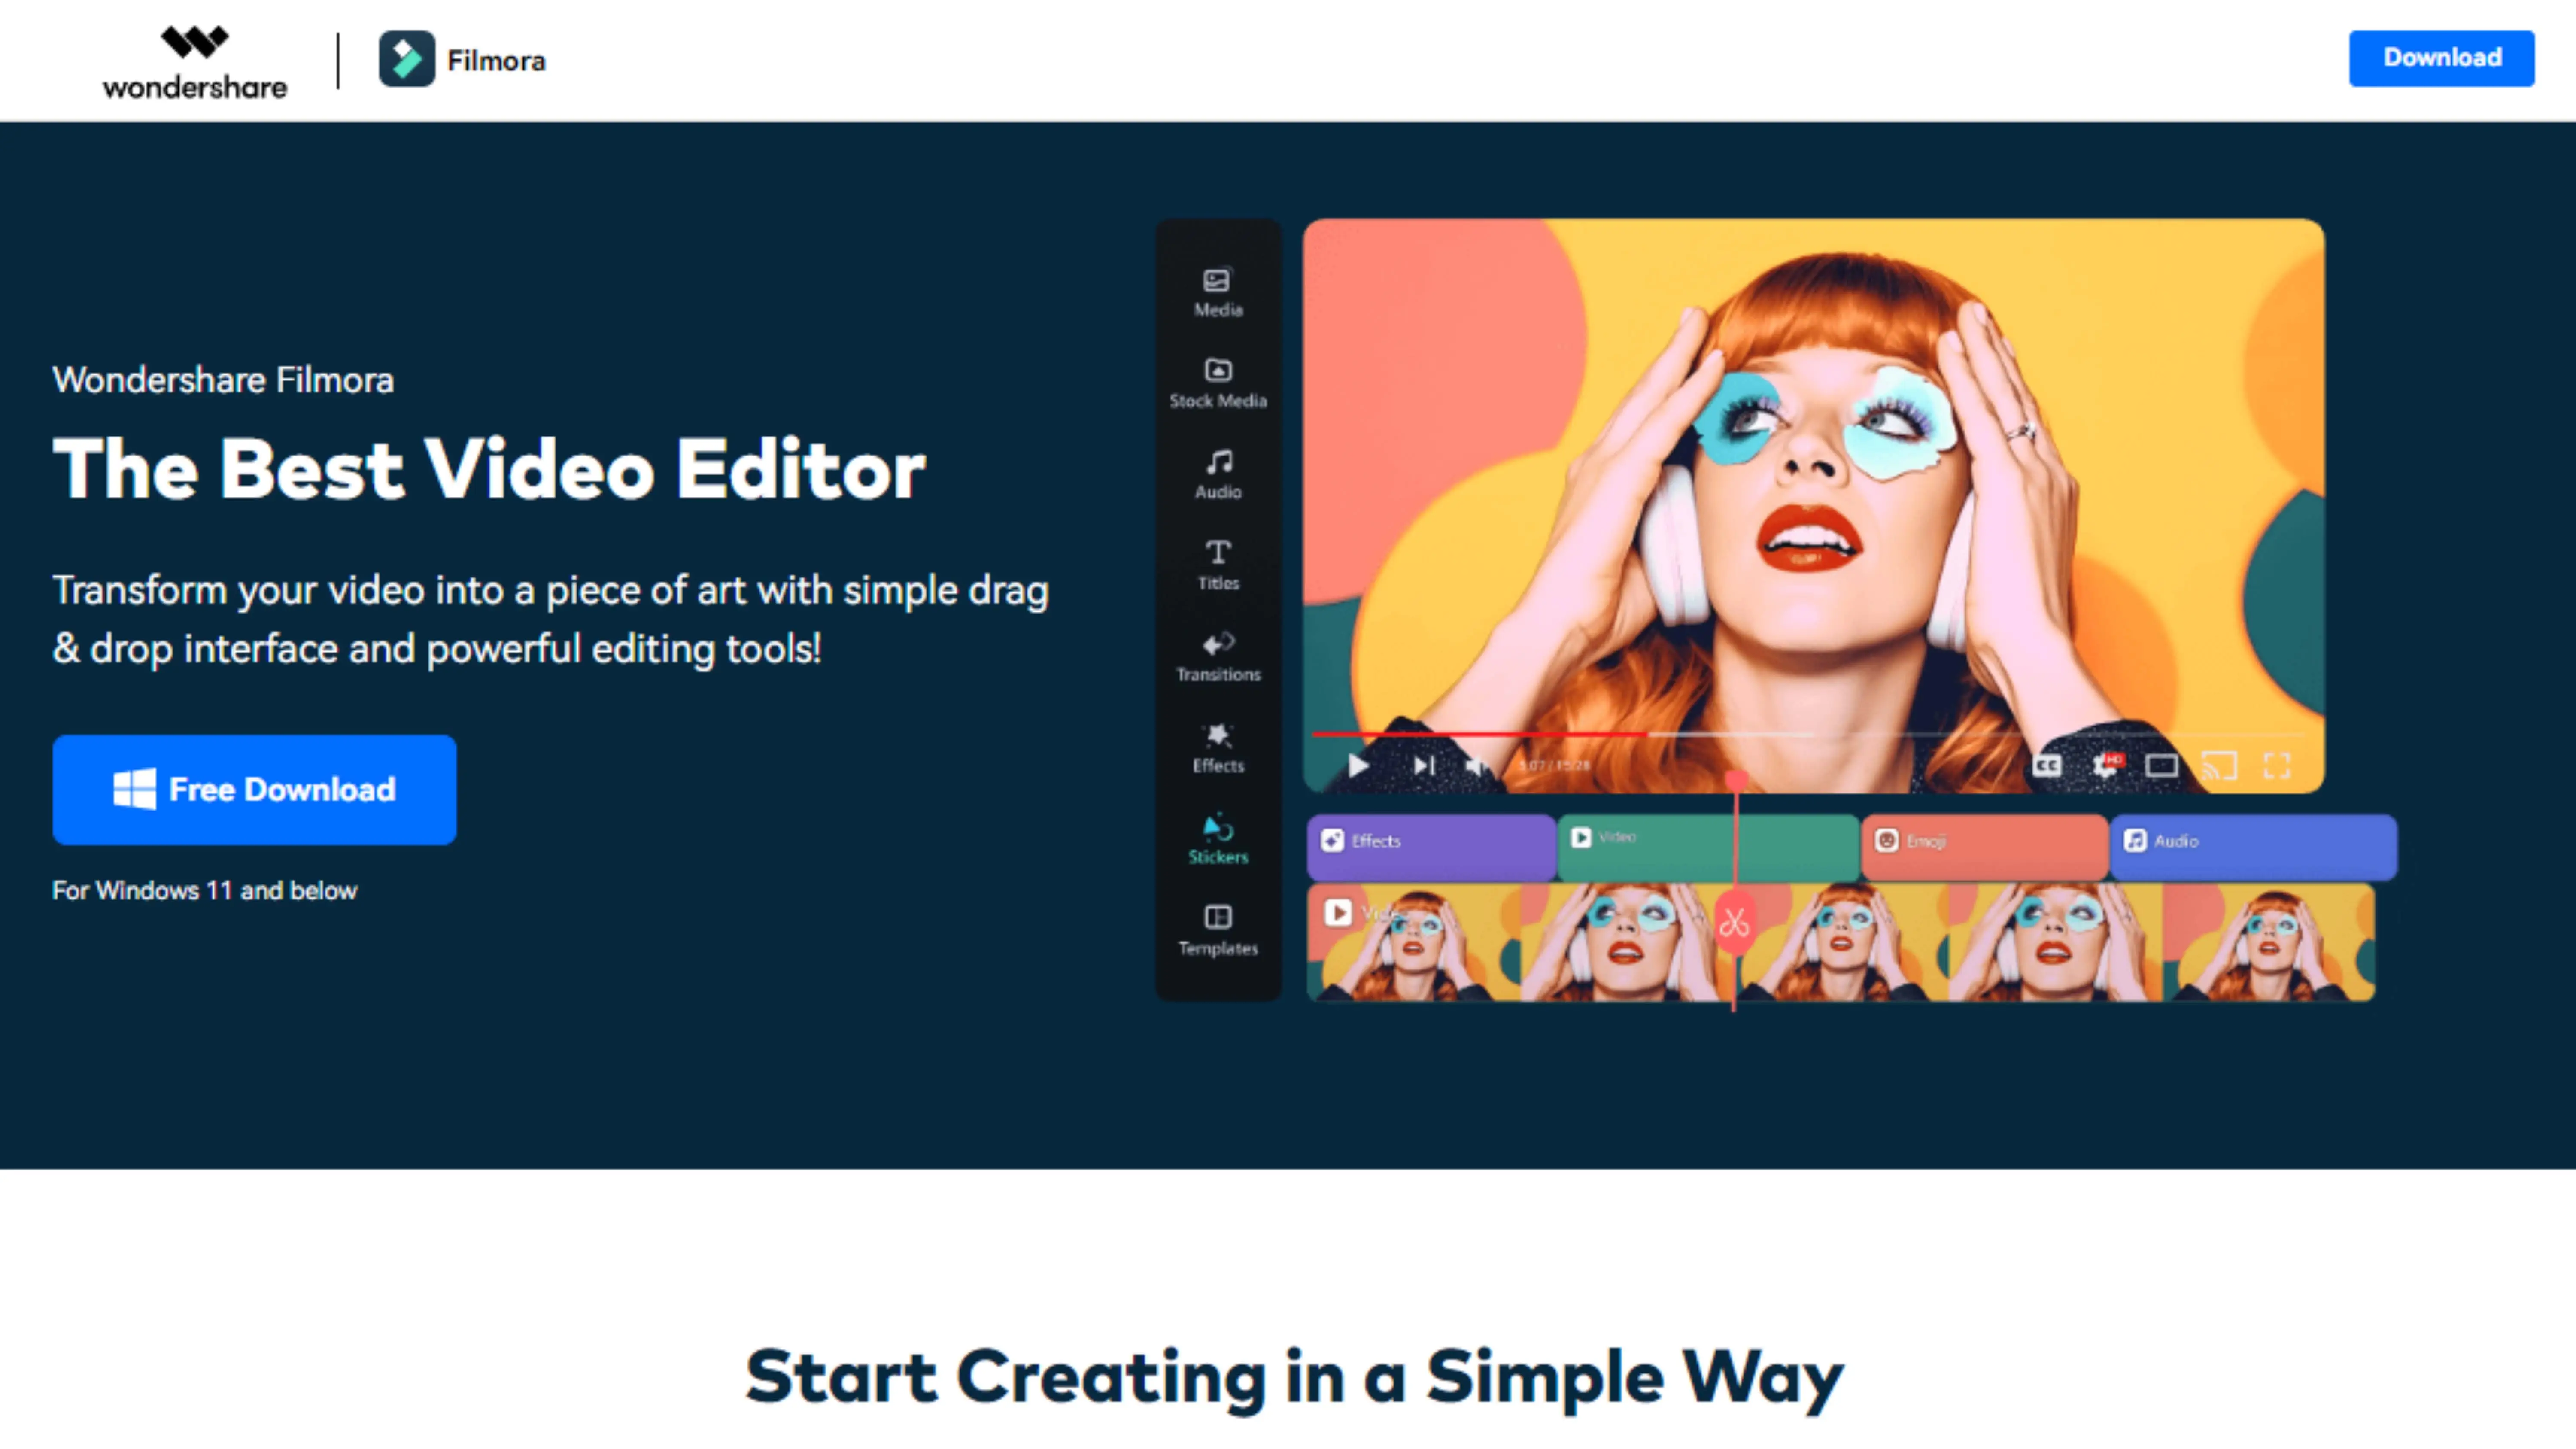Screen dimensions: 2576x1449
Task: Select the green Video timeline clip
Action: click(1708, 847)
